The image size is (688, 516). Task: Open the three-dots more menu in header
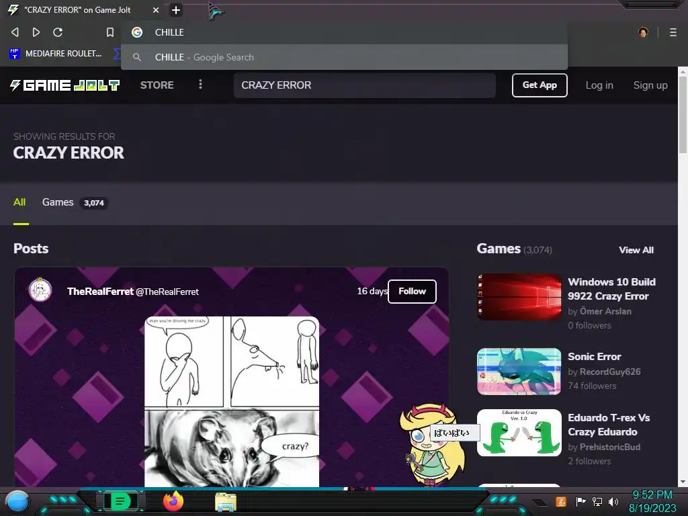tap(200, 84)
